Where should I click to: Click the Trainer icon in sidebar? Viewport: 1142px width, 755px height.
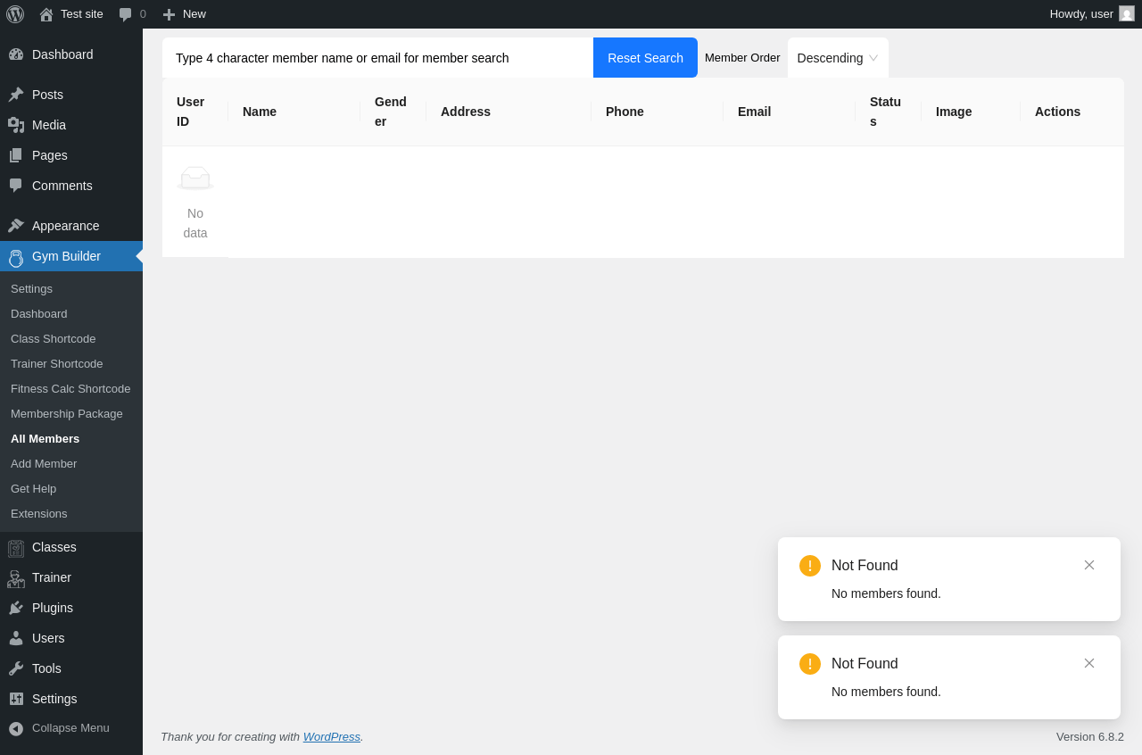(16, 578)
